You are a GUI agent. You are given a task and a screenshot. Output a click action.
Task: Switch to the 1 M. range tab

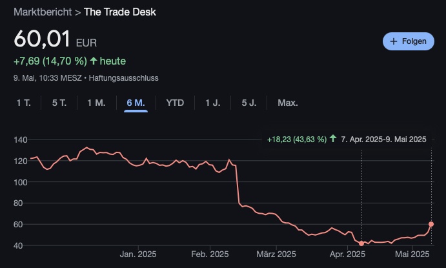pos(96,103)
